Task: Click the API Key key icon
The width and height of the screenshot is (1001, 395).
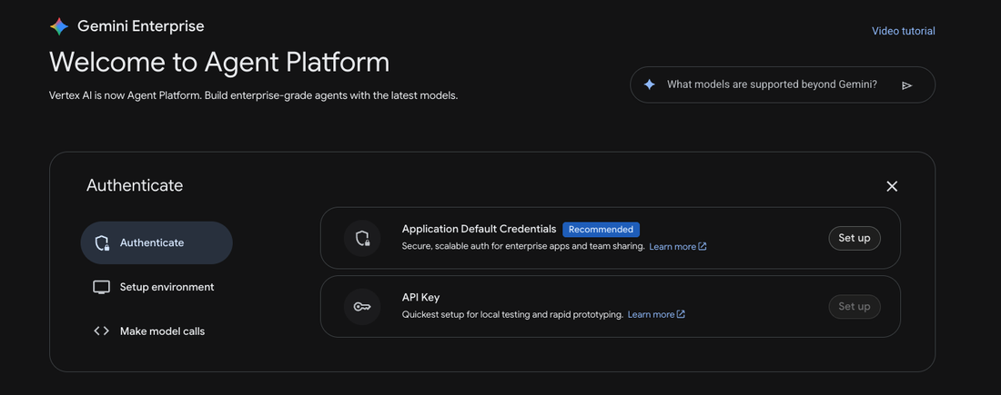Action: tap(362, 307)
